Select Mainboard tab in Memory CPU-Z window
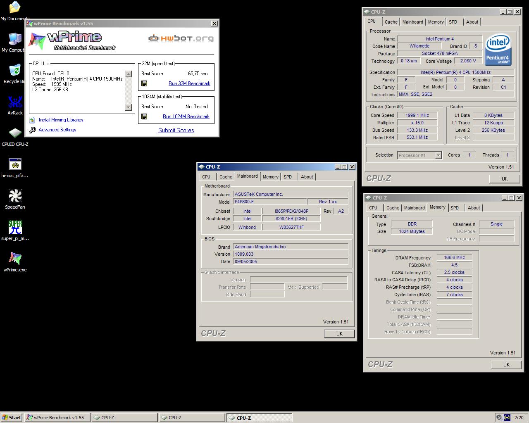This screenshot has height=423, width=529. click(414, 208)
